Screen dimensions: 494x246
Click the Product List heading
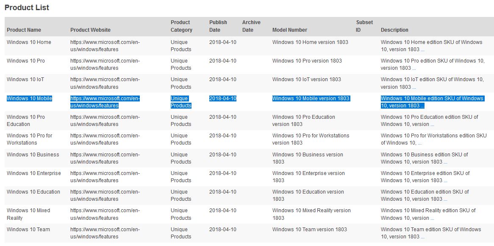[27, 8]
